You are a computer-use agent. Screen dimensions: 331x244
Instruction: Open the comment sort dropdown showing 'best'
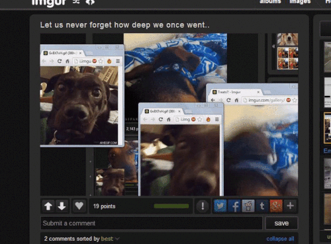[110, 239]
